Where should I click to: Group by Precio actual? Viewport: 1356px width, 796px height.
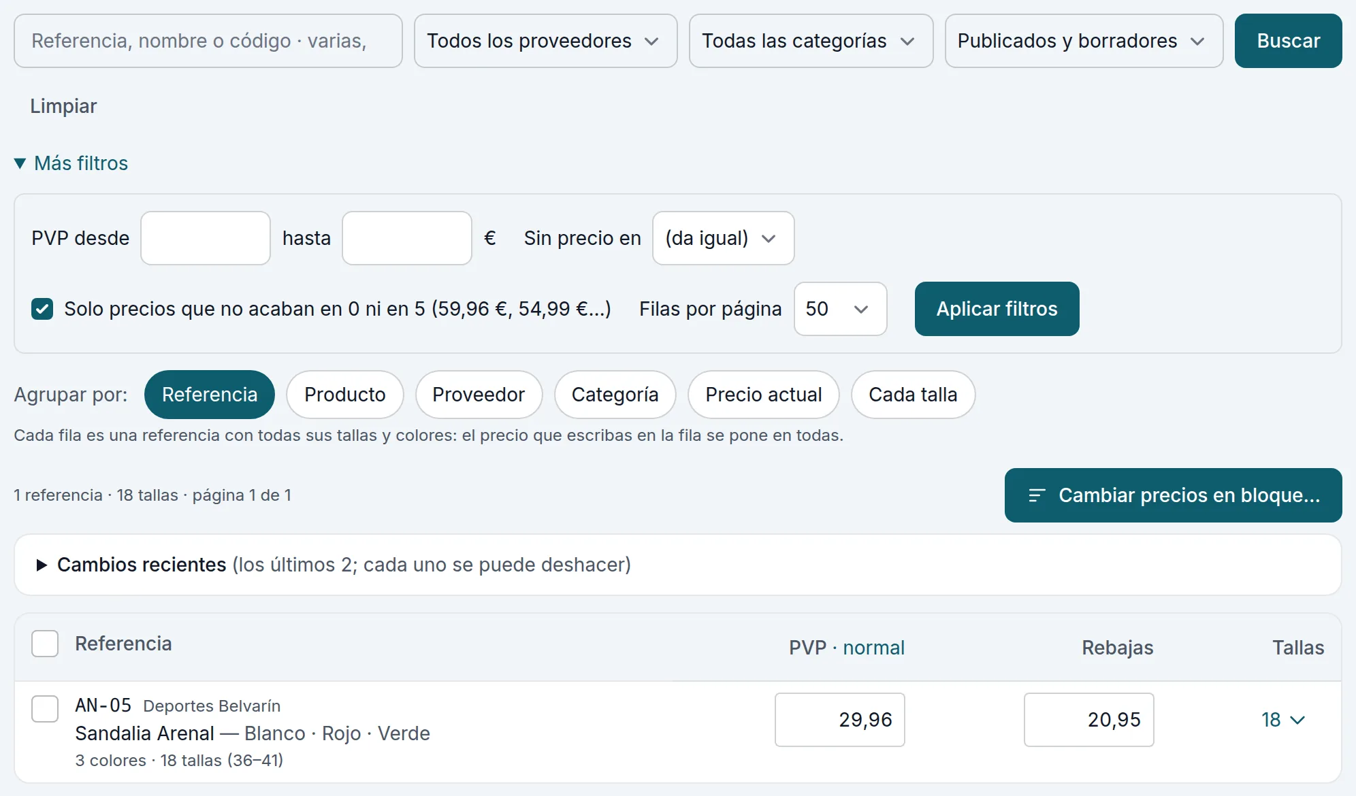pyautogui.click(x=763, y=395)
